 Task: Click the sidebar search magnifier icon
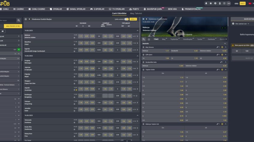coord(19,21)
